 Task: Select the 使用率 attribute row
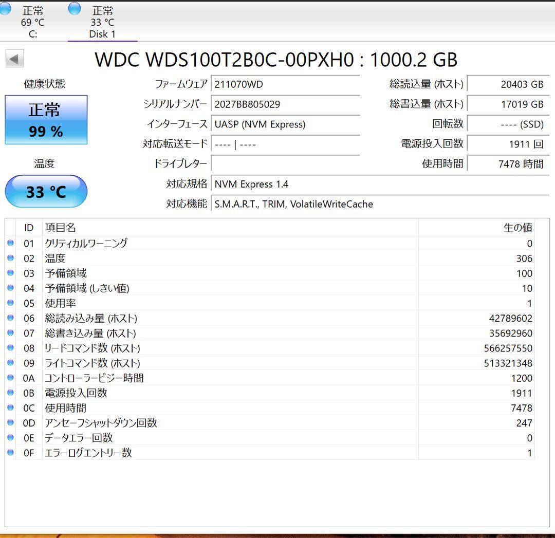[x=206, y=303]
